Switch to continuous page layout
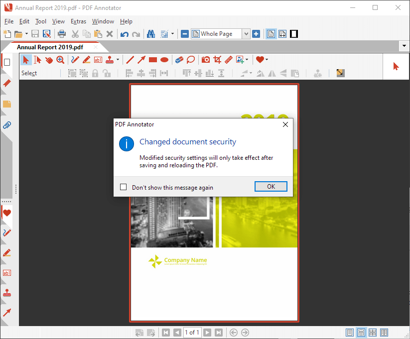The image size is (410, 339). 361,333
